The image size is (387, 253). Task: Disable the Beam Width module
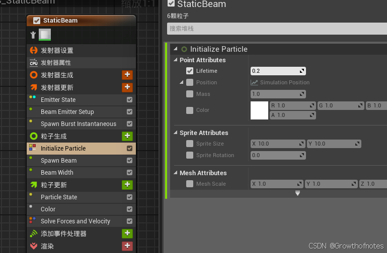[129, 173]
